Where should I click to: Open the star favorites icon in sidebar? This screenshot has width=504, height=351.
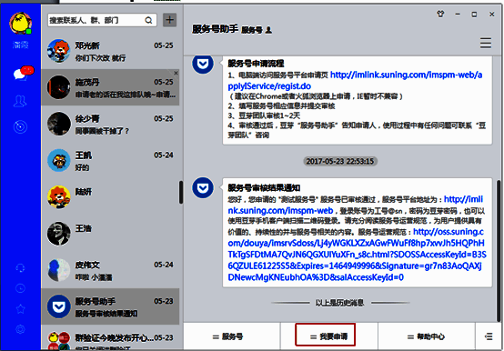point(20,309)
